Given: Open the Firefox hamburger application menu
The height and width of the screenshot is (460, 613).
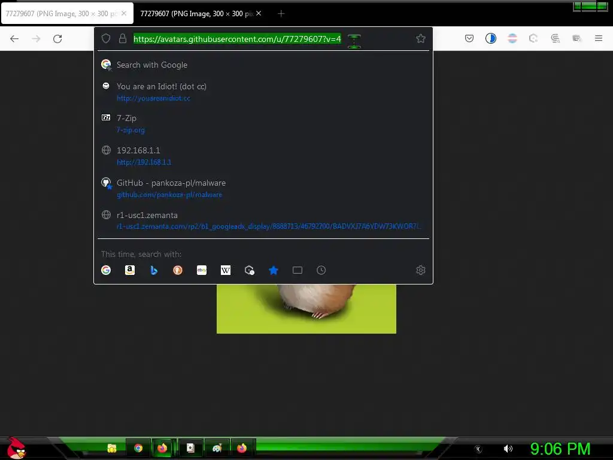Looking at the screenshot, I should coord(599,38).
